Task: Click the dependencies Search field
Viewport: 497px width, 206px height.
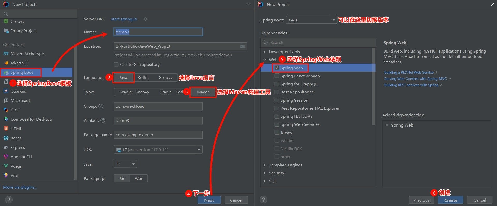Action: point(318,42)
